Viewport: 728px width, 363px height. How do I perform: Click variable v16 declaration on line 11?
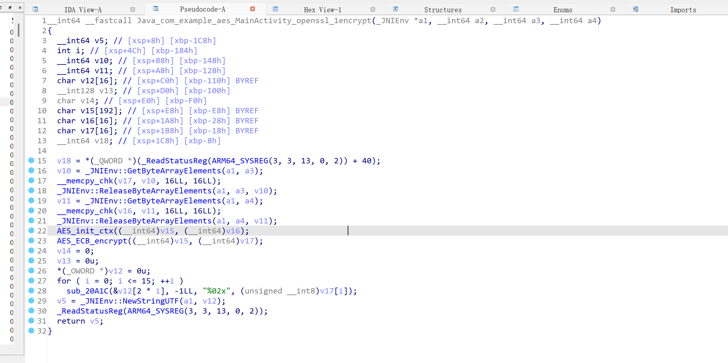pos(87,121)
